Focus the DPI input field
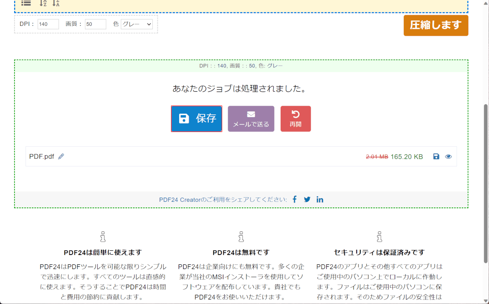The image size is (489, 304). (x=48, y=24)
